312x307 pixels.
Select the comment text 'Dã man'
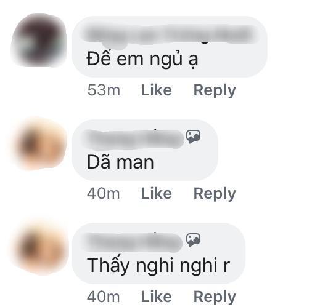tap(120, 162)
